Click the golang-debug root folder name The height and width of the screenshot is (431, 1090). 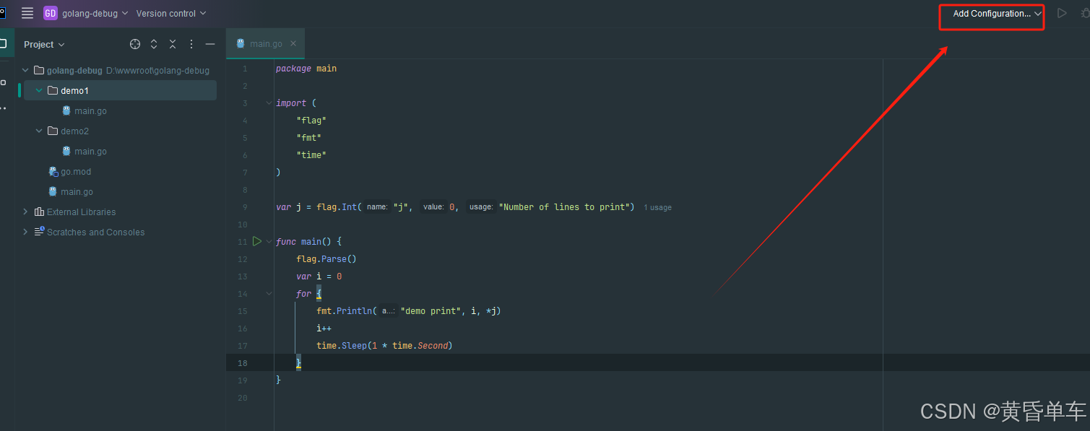[x=74, y=71]
